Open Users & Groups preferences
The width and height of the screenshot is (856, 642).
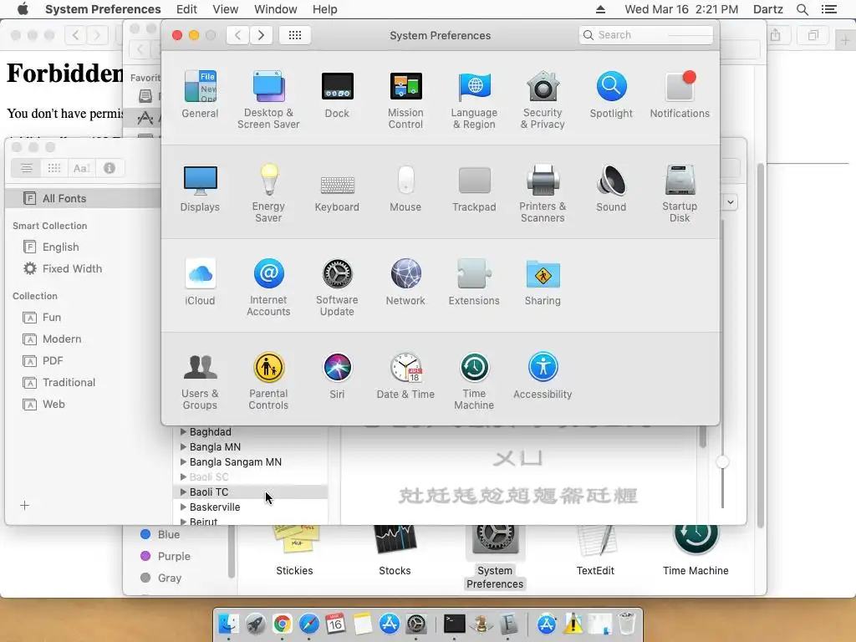[200, 381]
